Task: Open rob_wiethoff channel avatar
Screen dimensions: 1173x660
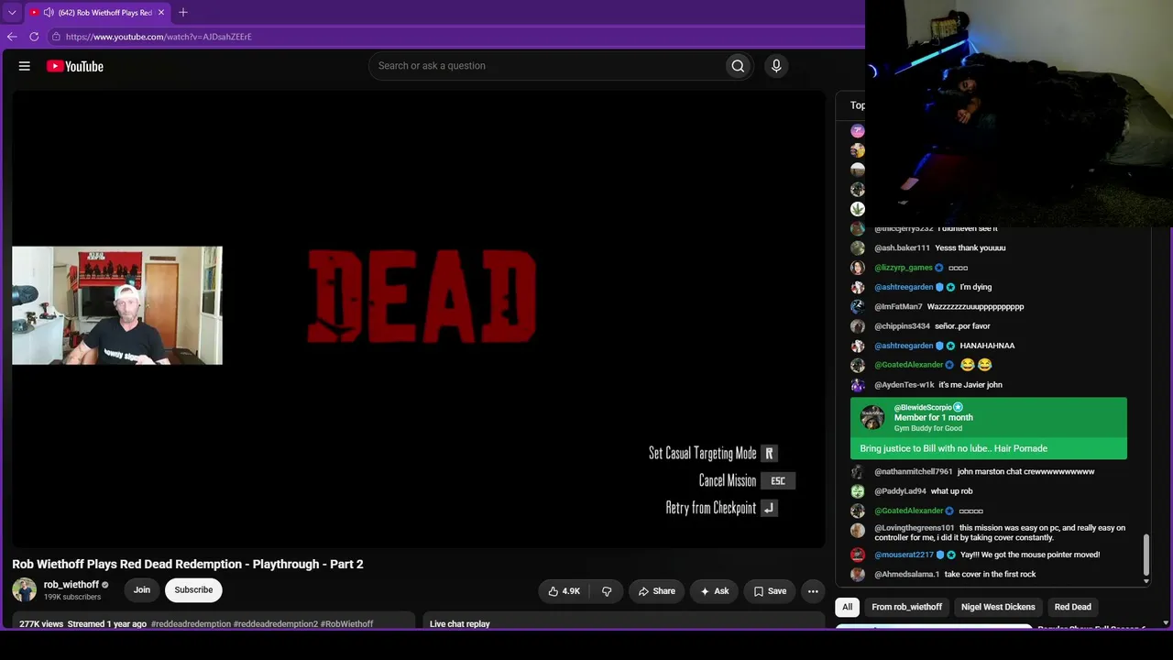Action: [25, 589]
